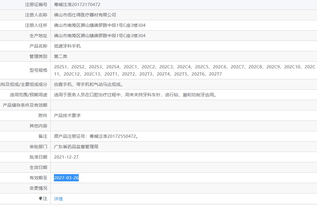317x207 pixels.
Task: Click the 注册人名称 label
Action: pos(36,15)
